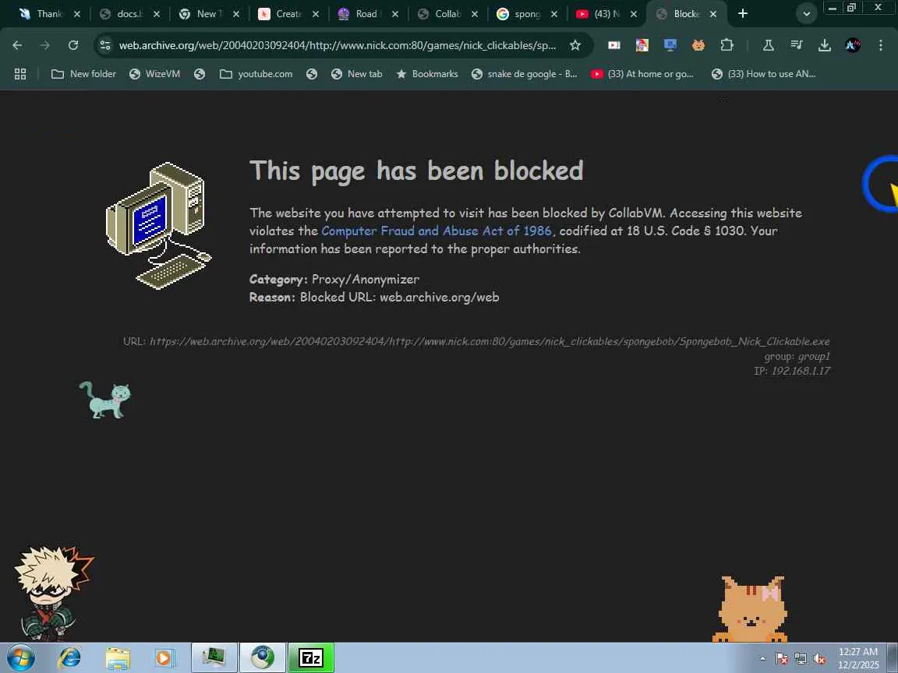Show hidden tray icons arrow
Image resolution: width=898 pixels, height=673 pixels.
763,659
